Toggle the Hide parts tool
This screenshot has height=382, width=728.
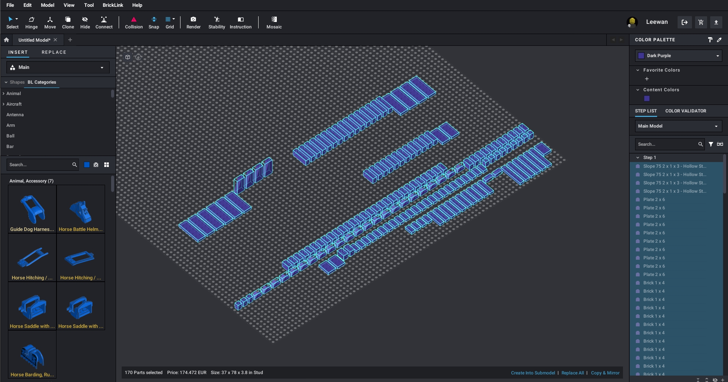point(85,22)
